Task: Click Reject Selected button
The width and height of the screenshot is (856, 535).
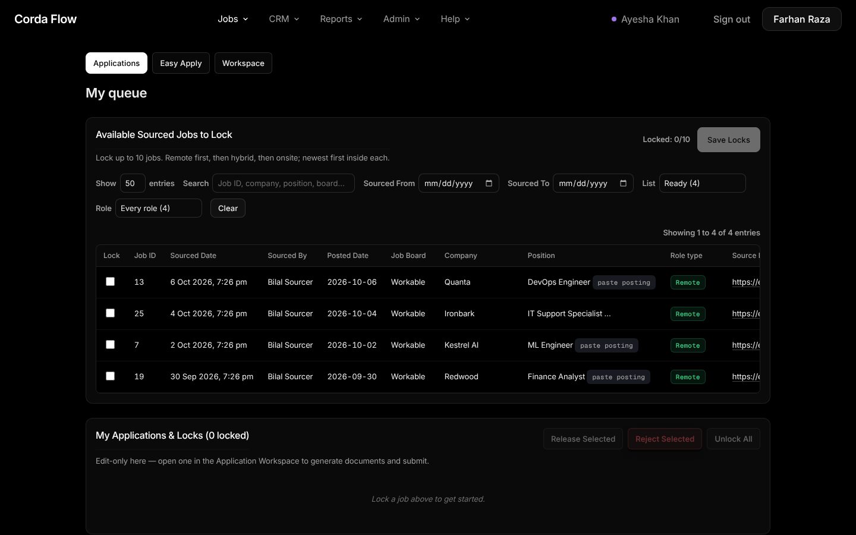Action: click(x=665, y=439)
